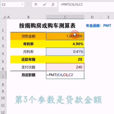Select row 2 header
114x114 pixels.
3,36
